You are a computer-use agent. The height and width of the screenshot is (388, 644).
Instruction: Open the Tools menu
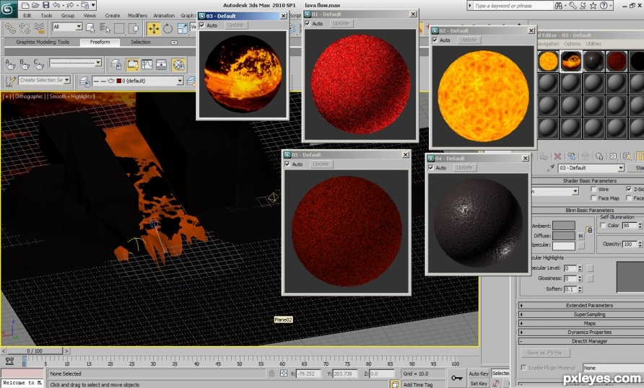tap(46, 16)
